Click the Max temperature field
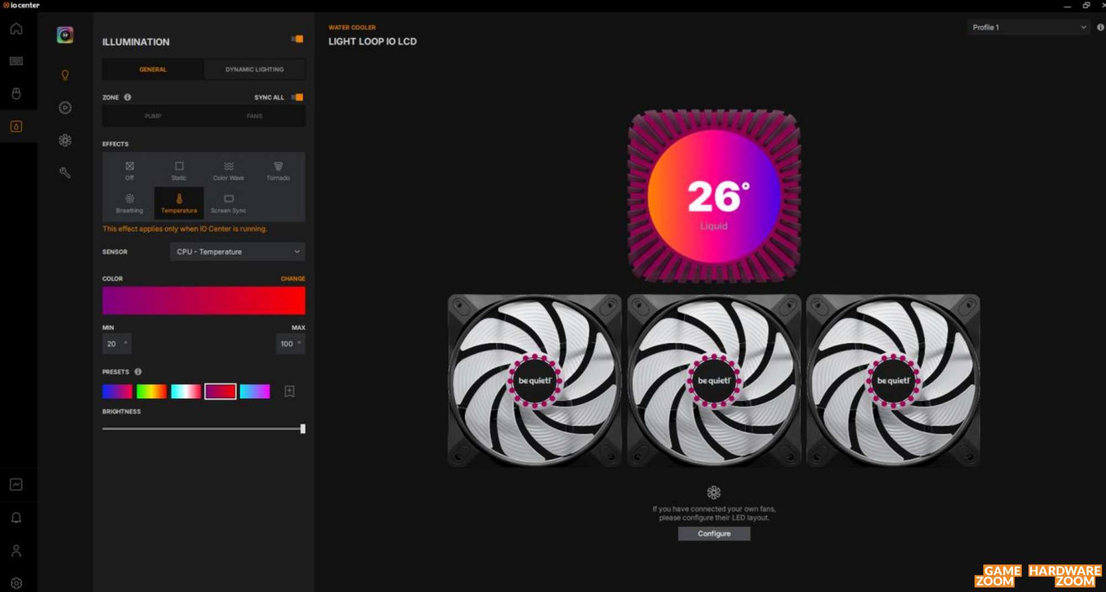1106x592 pixels. click(x=290, y=344)
